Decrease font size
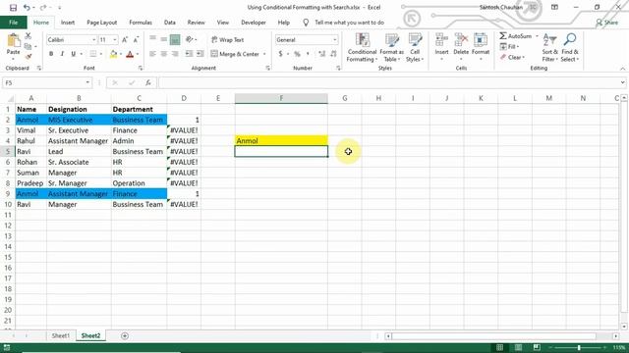The image size is (629, 353). pyautogui.click(x=136, y=39)
